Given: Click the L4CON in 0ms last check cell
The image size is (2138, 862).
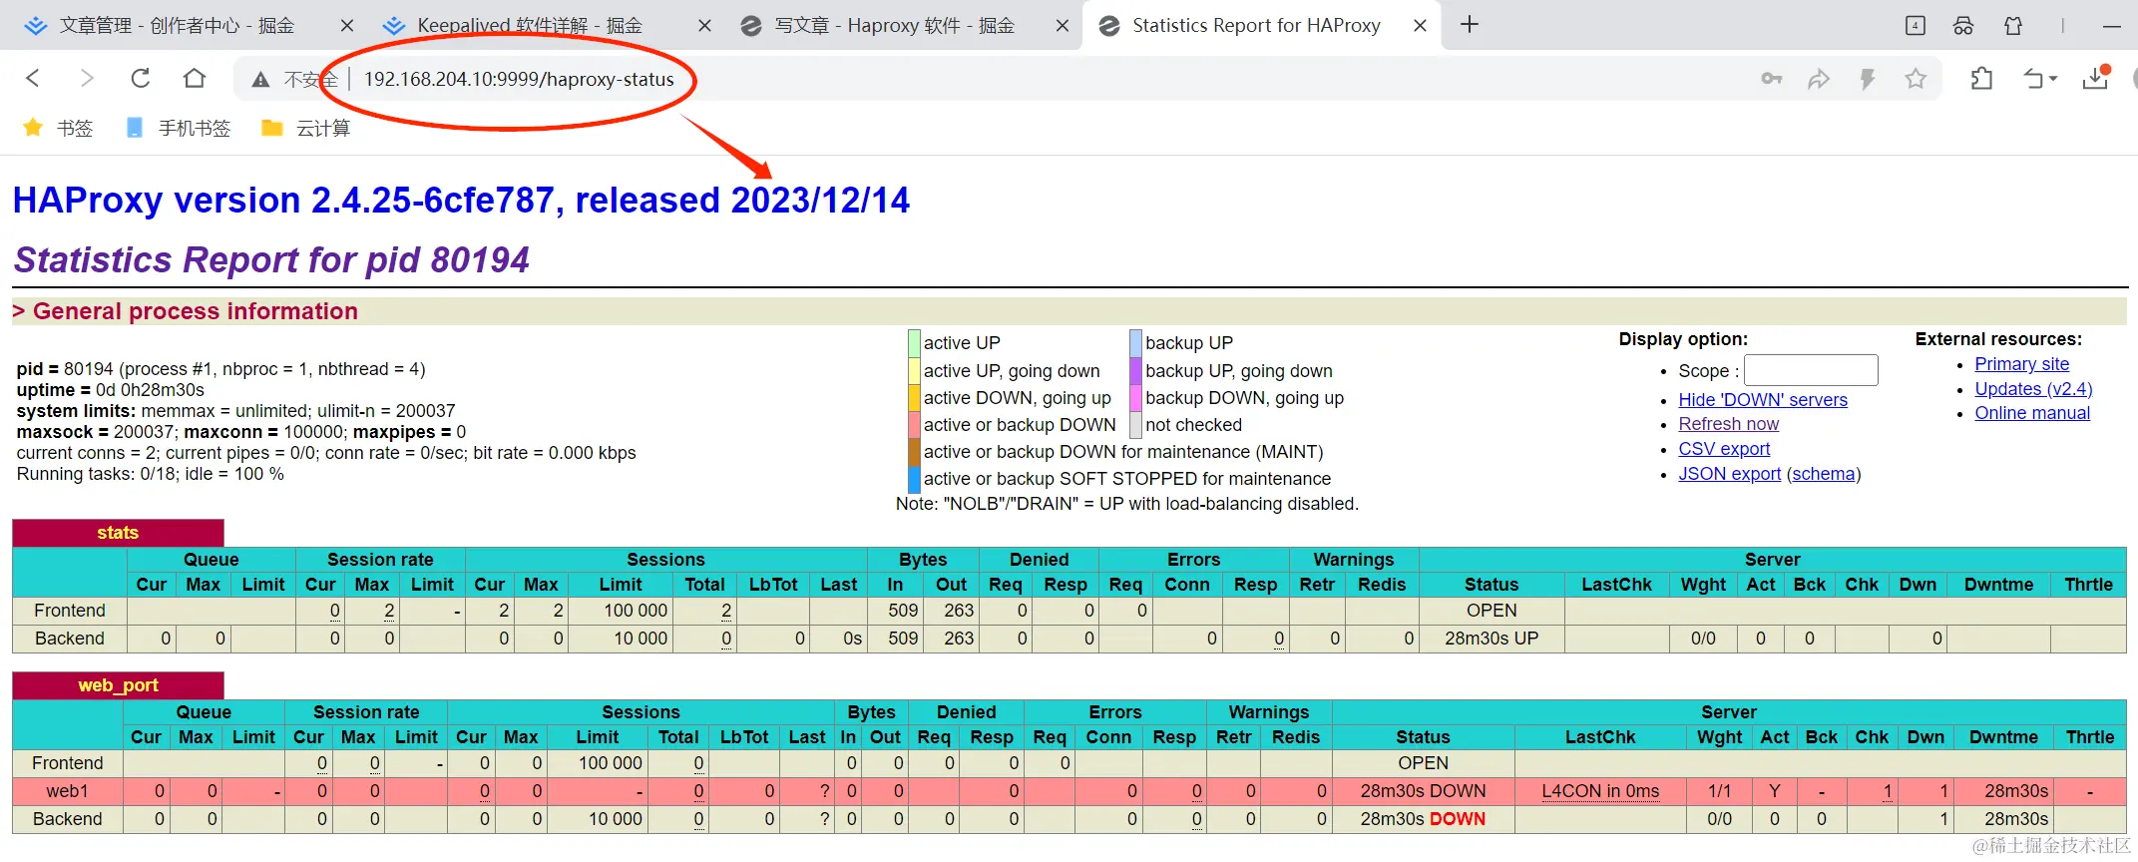Looking at the screenshot, I should pos(1600,791).
